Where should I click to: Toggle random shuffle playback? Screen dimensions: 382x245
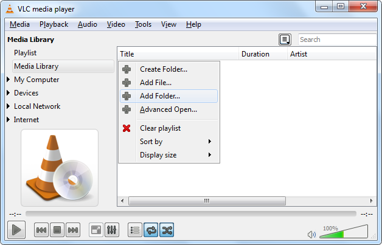tap(167, 230)
